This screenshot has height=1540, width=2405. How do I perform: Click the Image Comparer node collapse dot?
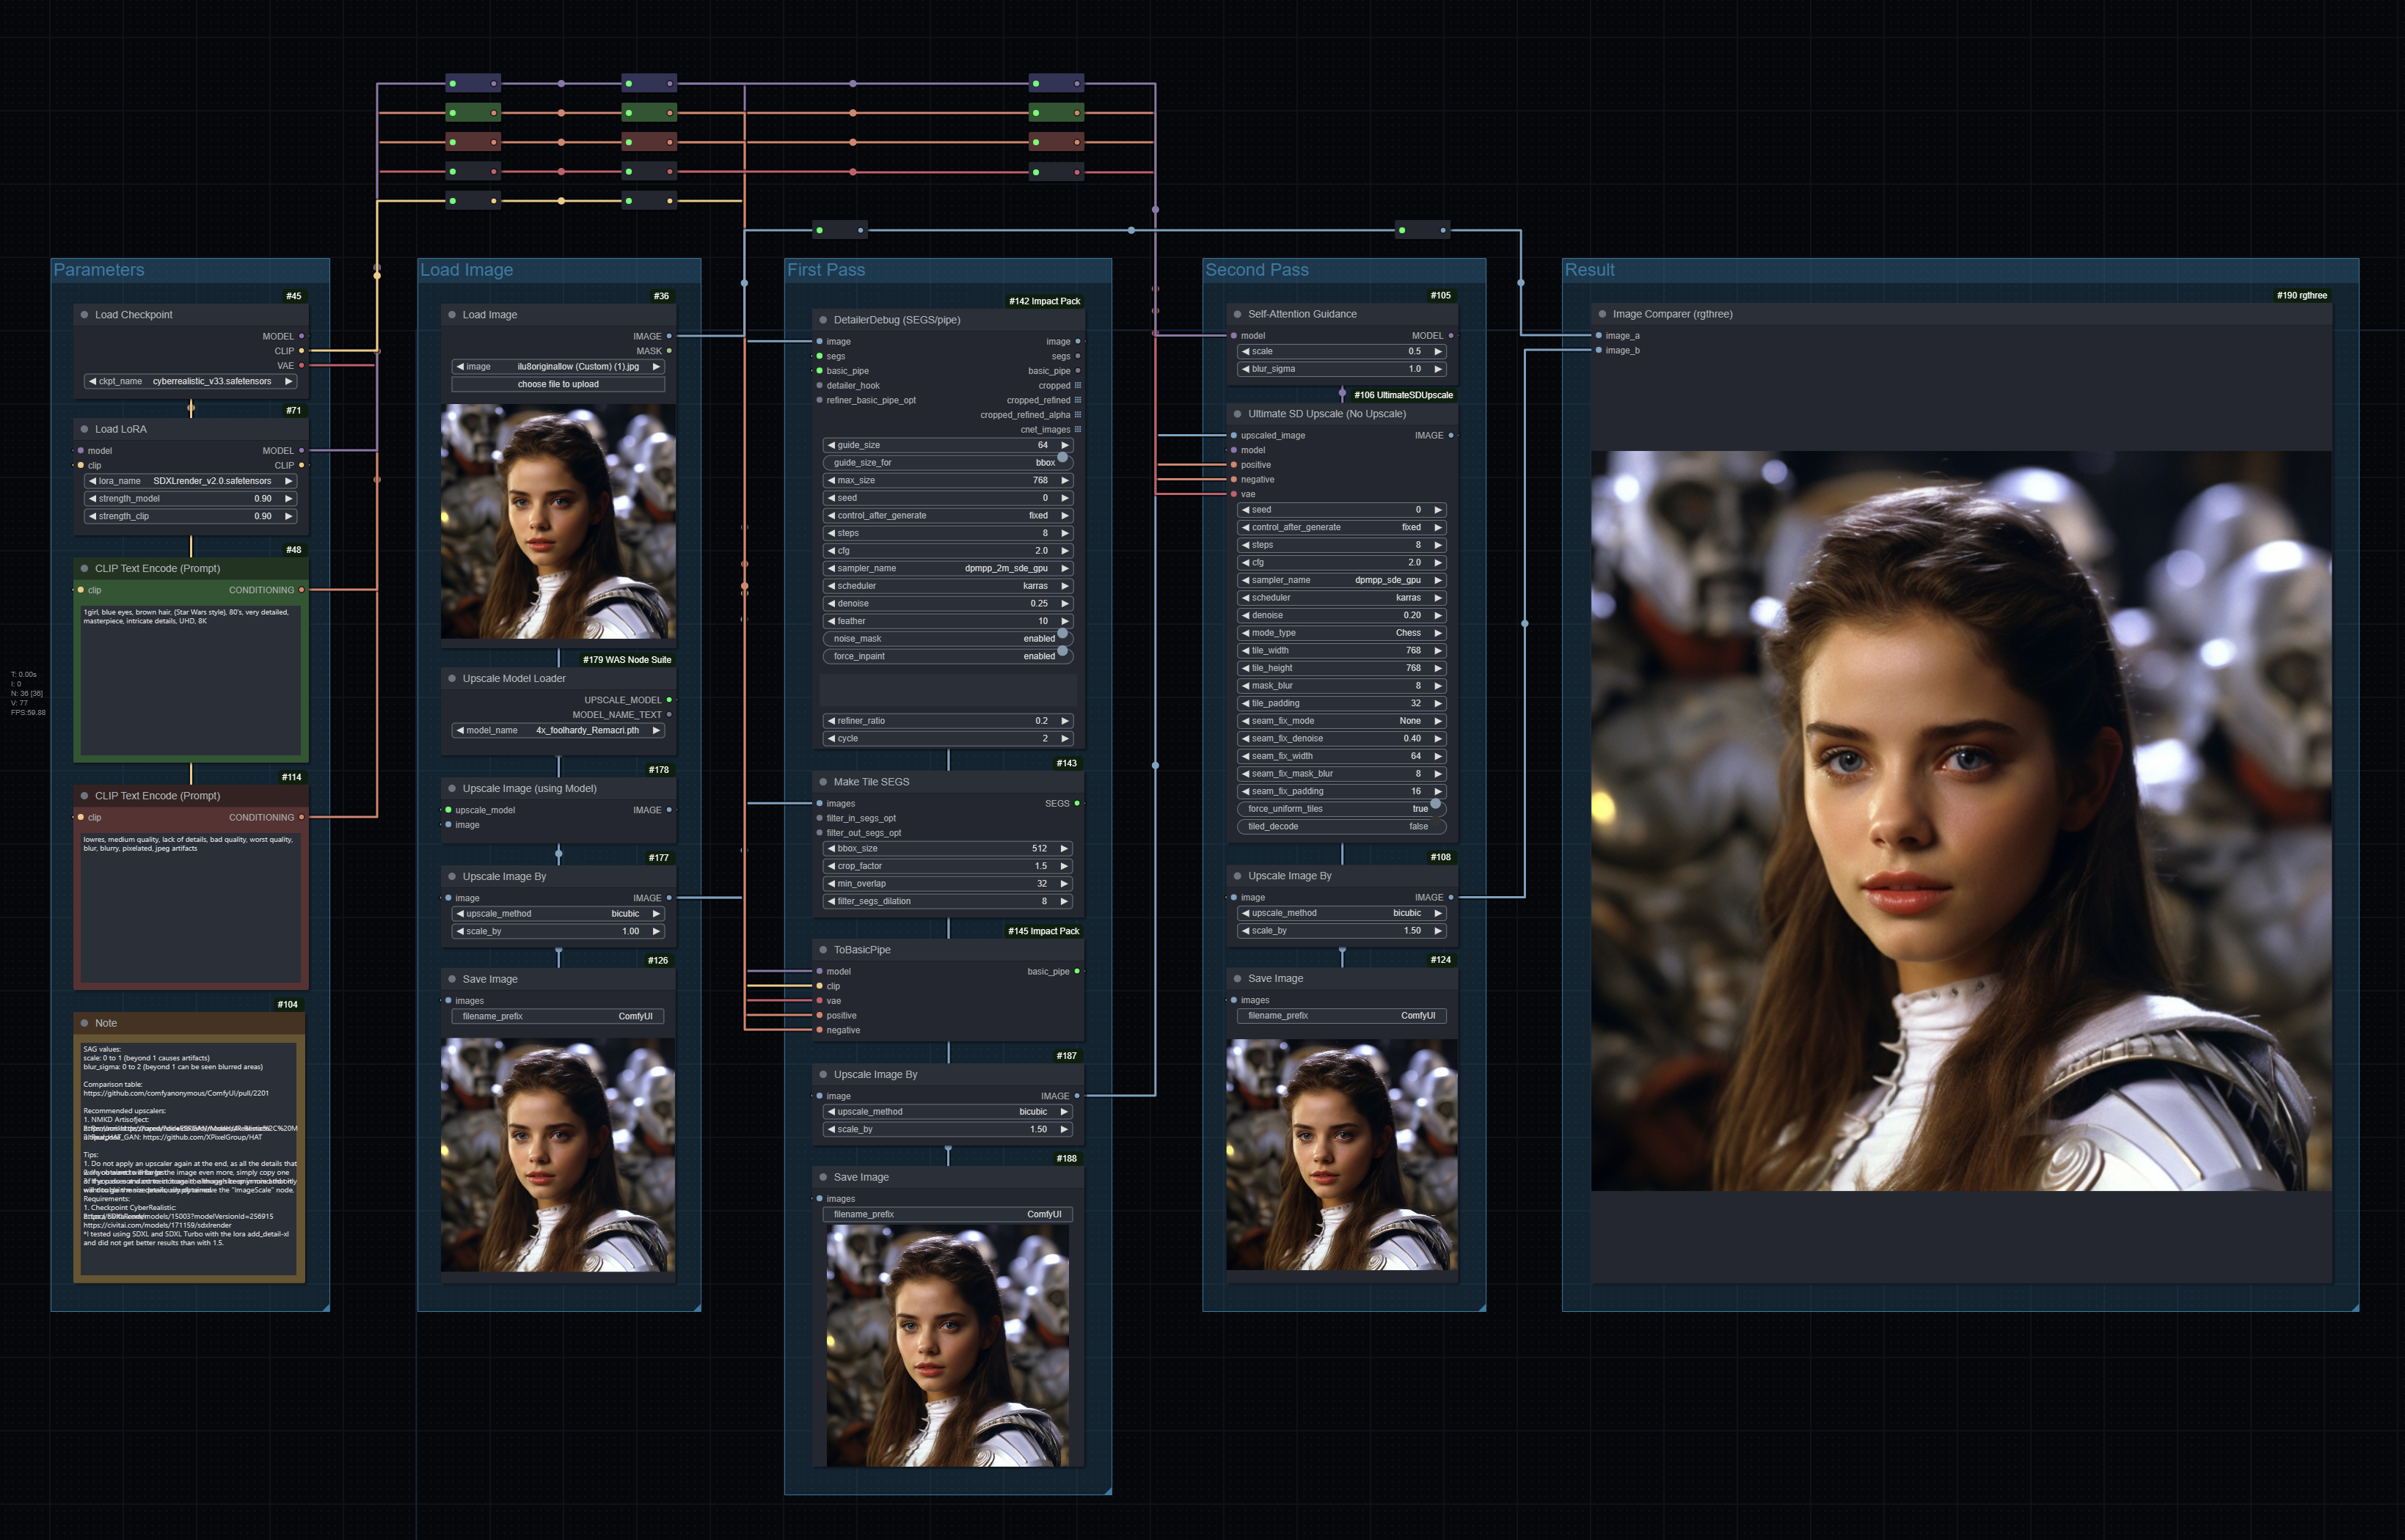pos(1602,314)
